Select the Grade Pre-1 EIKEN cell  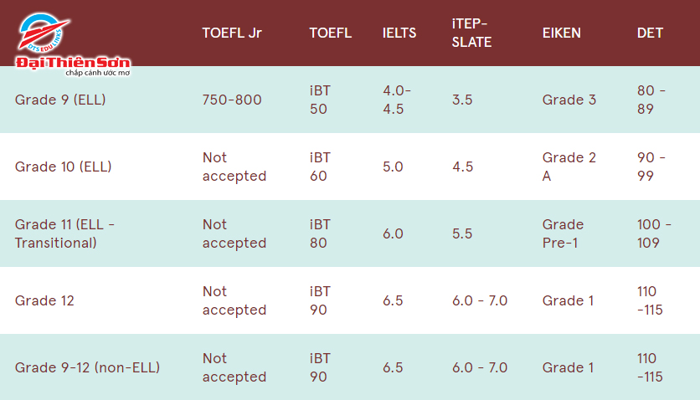[564, 233]
